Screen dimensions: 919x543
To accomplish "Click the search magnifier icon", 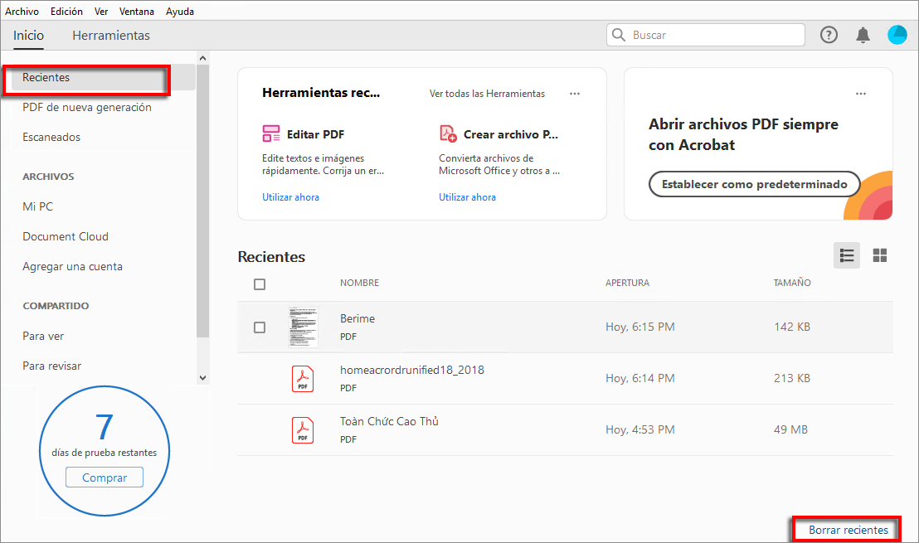I will click(620, 35).
